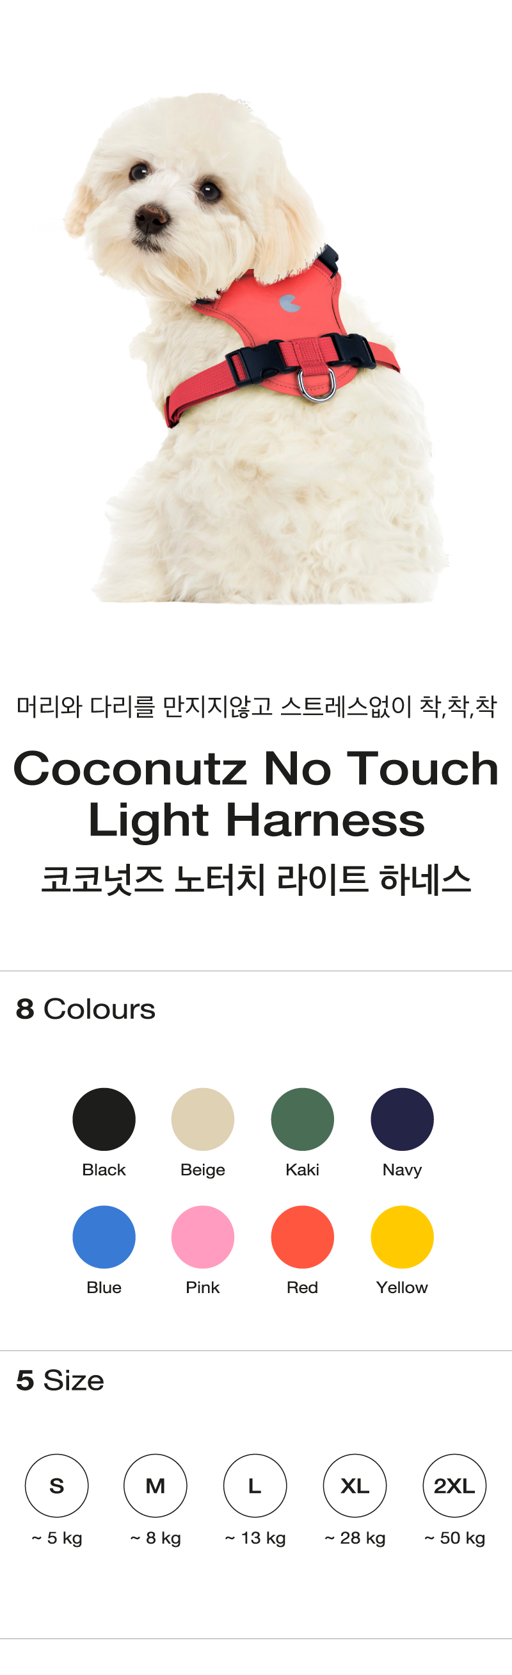Click the Korean product name 코코넛즈 노터치 라이트 하네스
This screenshot has height=1675, width=512.
[256, 879]
